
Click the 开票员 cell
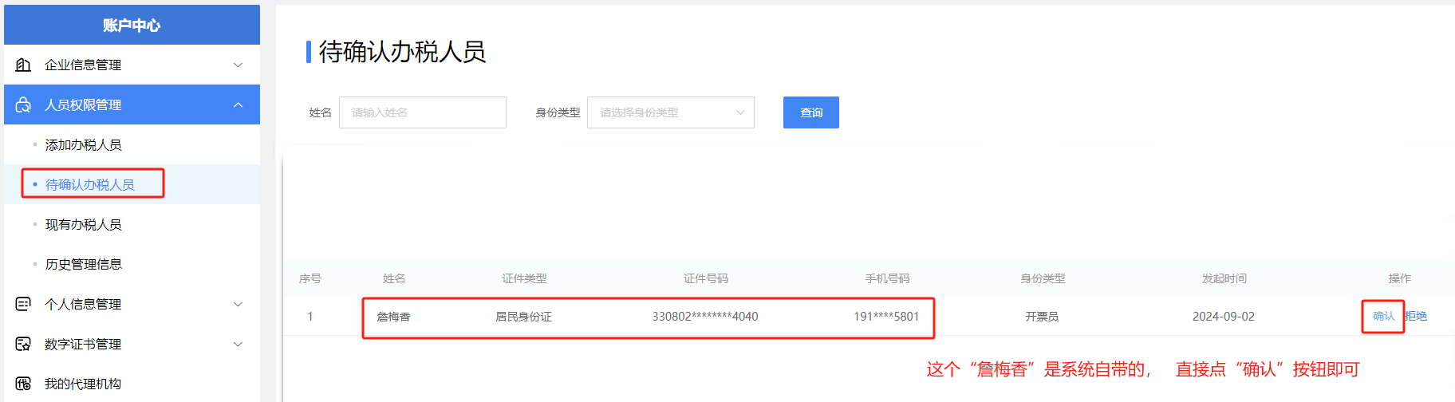point(1042,317)
